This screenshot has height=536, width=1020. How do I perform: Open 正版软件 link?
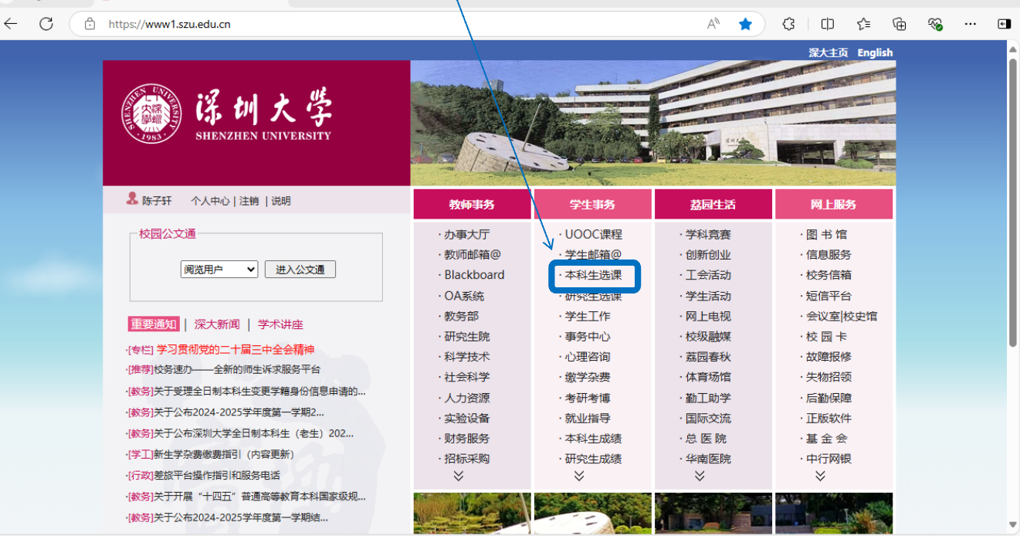[x=829, y=418]
